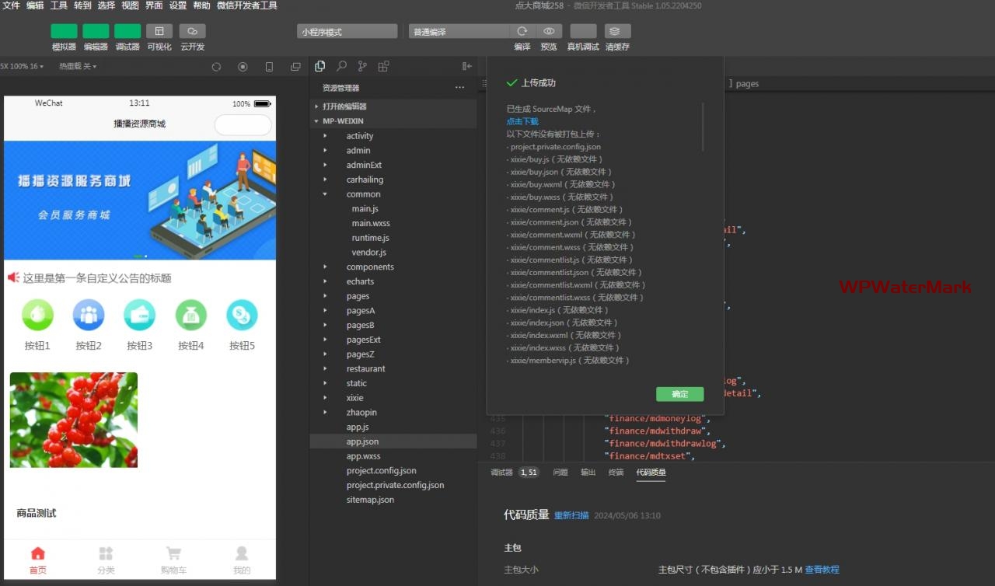
Task: Open the cloud development (云开发) icon
Action: pos(192,31)
